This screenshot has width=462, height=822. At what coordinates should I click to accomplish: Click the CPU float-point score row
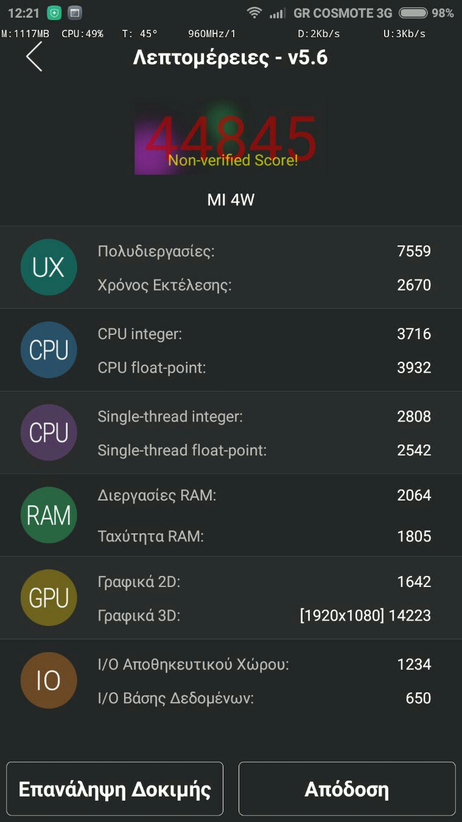(x=264, y=368)
